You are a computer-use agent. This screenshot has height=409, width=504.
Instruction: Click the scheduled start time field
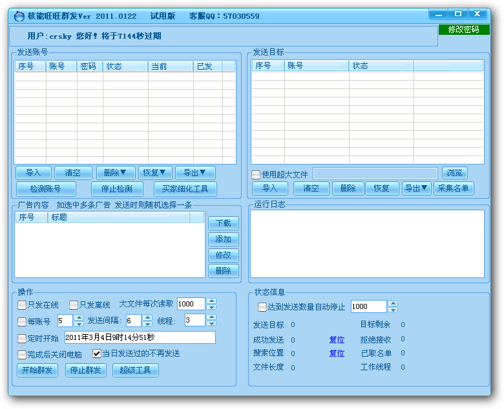tap(140, 337)
